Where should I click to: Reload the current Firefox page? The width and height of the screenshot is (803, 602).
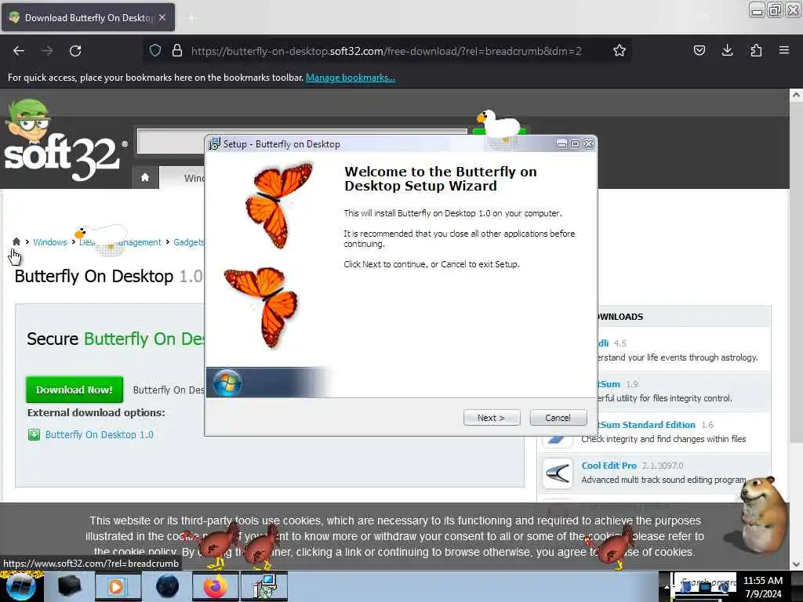75,51
